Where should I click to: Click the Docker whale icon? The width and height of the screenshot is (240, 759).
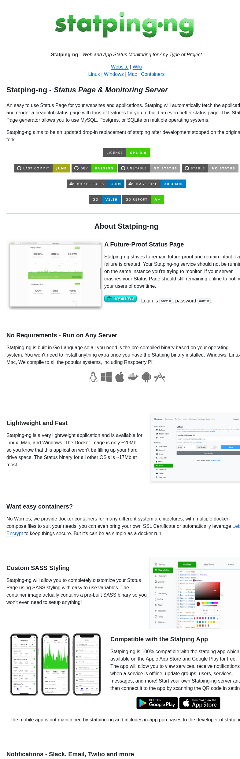click(133, 377)
